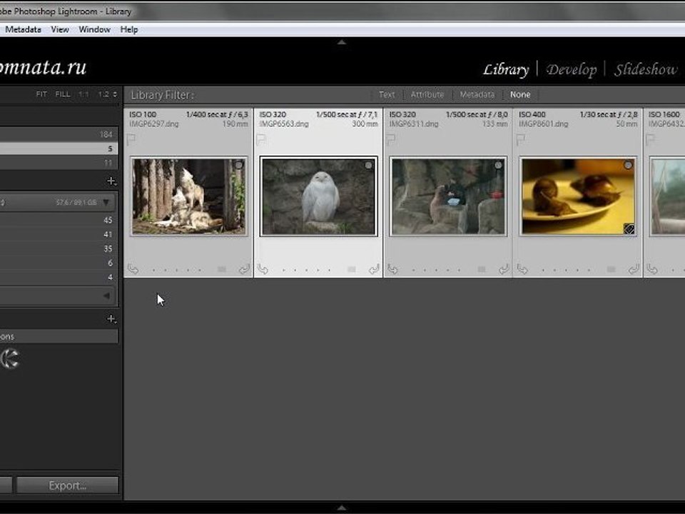Click the color label icon under IMGP6311

coord(481,270)
